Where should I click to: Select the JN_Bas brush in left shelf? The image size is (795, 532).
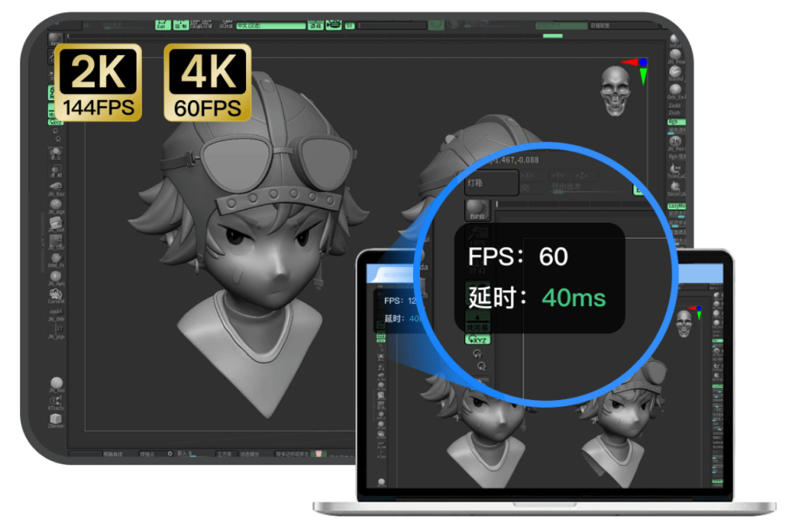pyautogui.click(x=56, y=189)
